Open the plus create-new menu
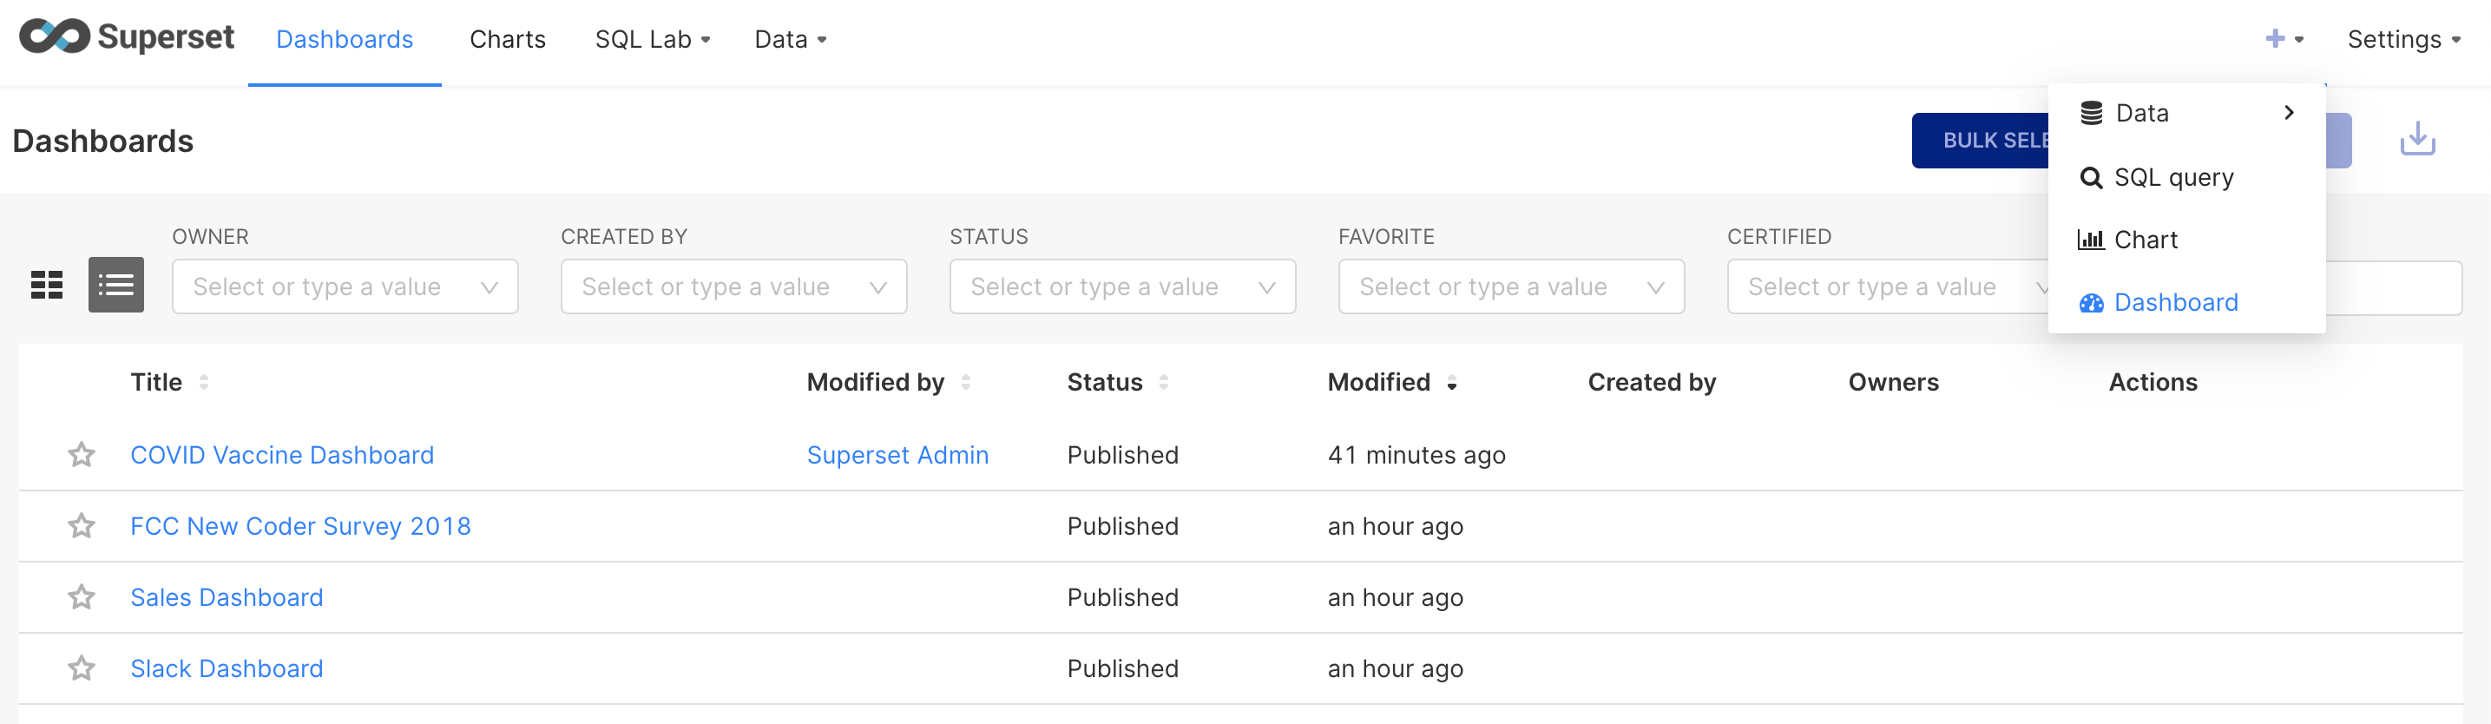This screenshot has height=724, width=2491. tap(2284, 39)
